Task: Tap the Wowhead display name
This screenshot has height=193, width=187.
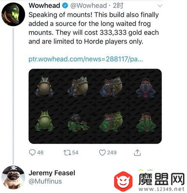Action: [45, 6]
